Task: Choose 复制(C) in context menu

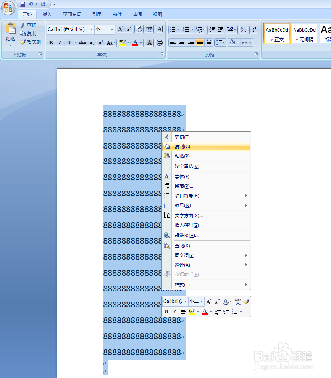Action: pyautogui.click(x=207, y=147)
